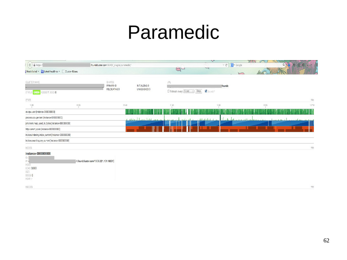Select the process.cpu.percent stat label

pyautogui.click(x=44, y=117)
